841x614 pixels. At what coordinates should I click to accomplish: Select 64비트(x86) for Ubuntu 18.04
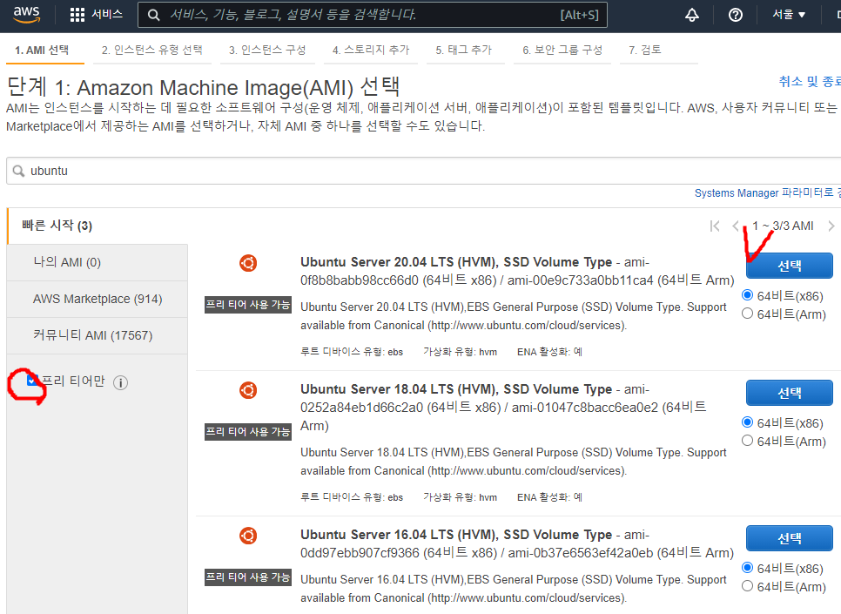point(747,422)
